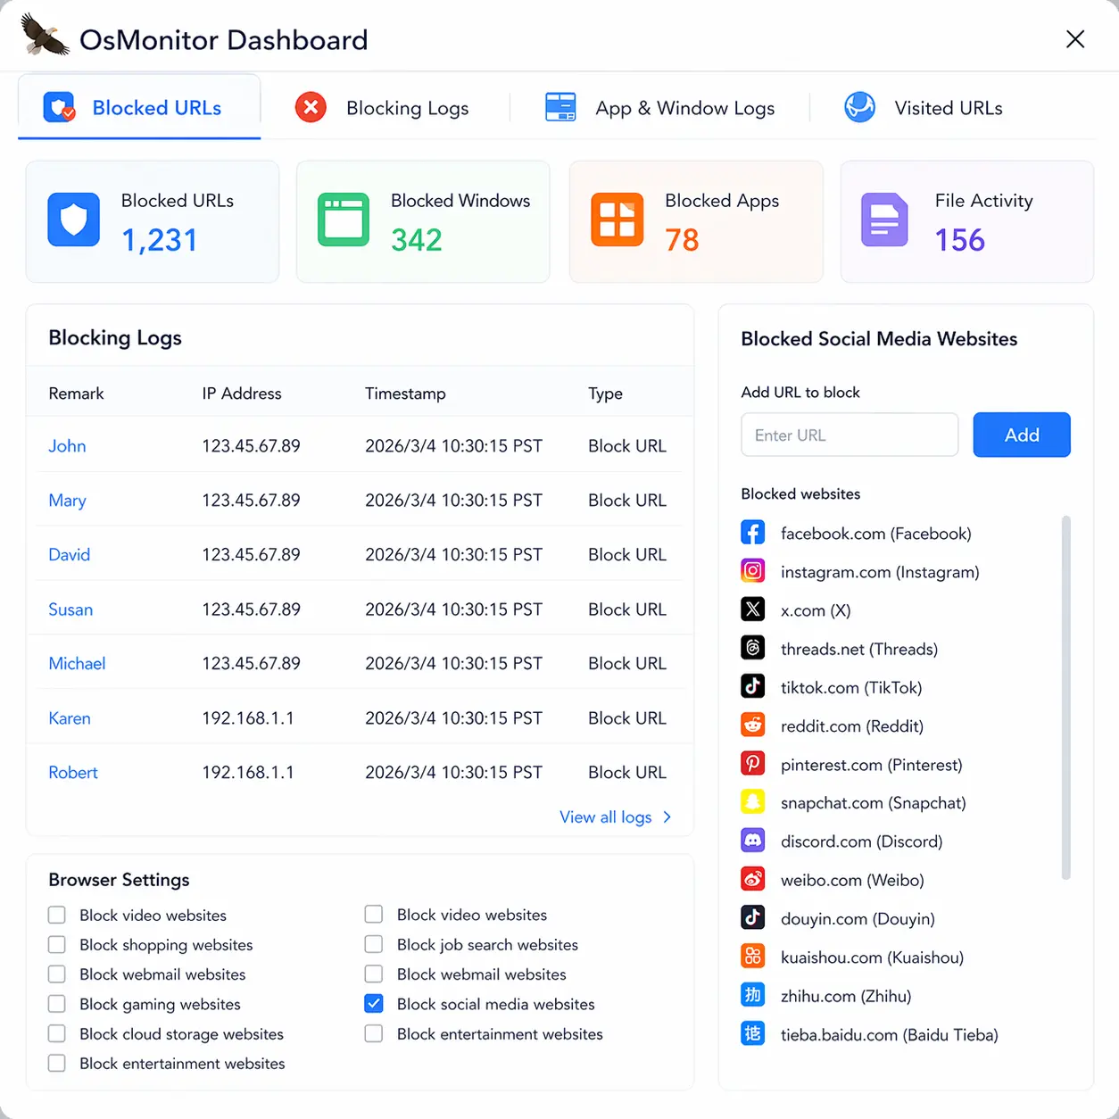
Task: Uncheck Block social media websites
Action: tap(374, 1004)
